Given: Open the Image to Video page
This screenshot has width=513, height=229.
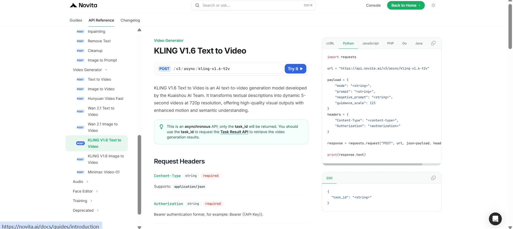Looking at the screenshot, I should (101, 89).
